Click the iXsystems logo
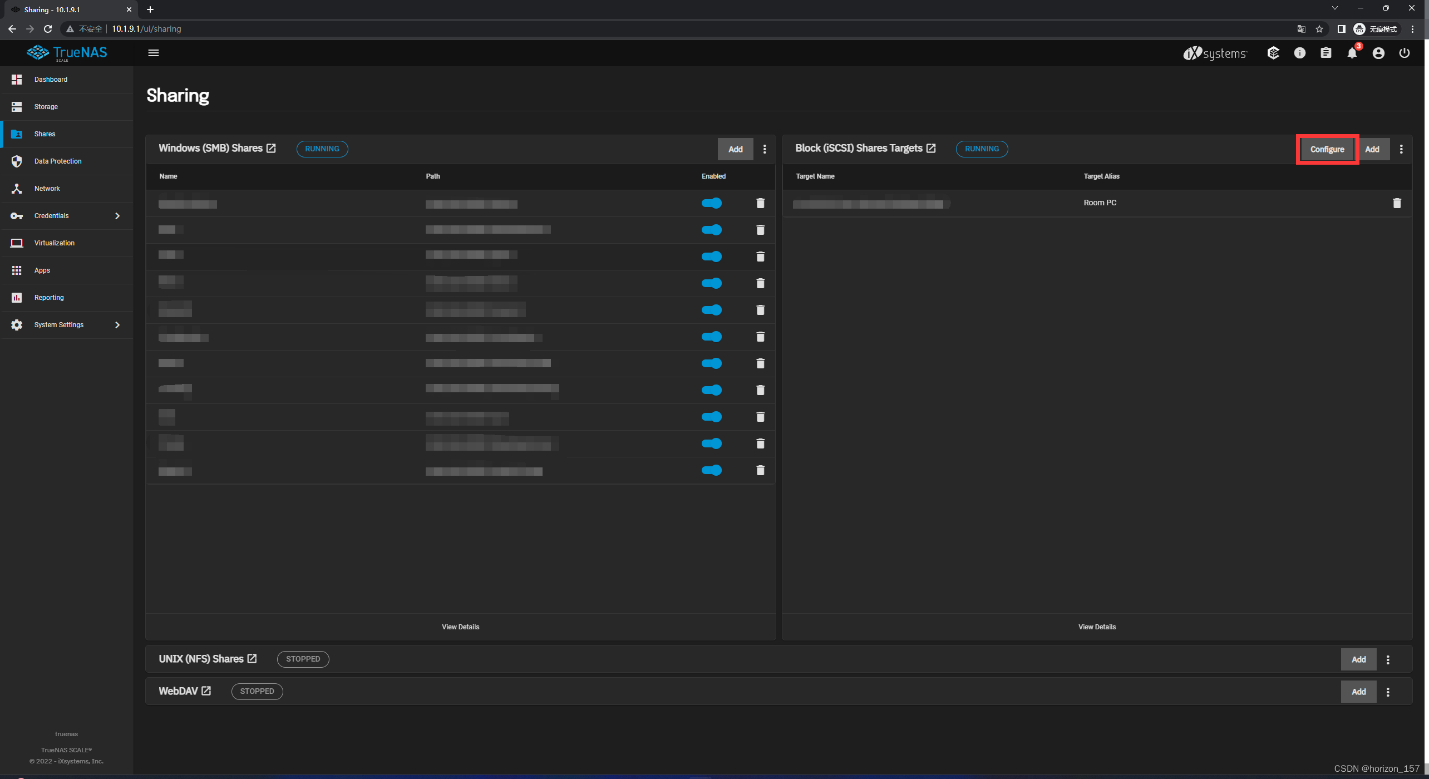 1215,53
